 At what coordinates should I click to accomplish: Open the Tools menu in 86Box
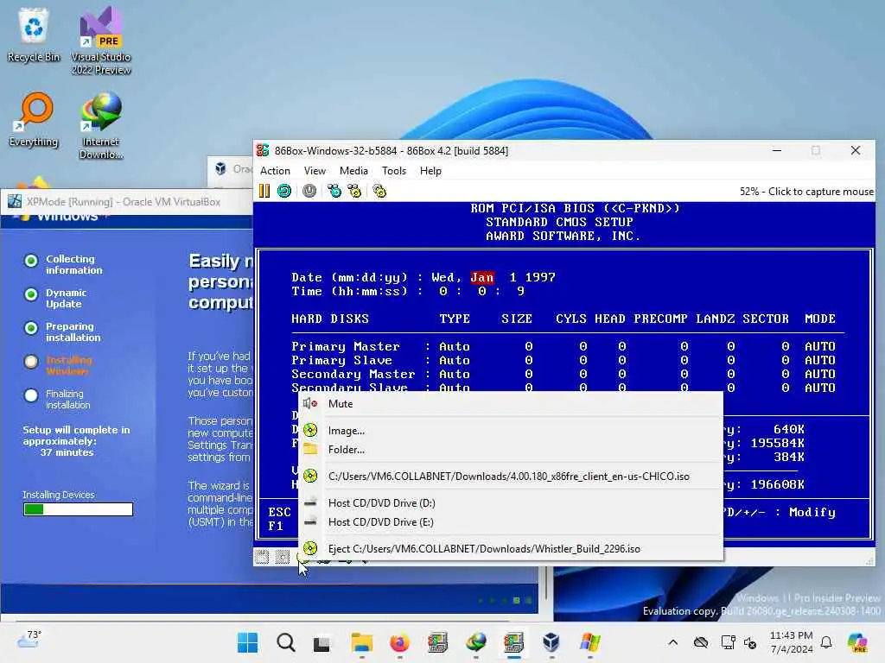point(394,171)
